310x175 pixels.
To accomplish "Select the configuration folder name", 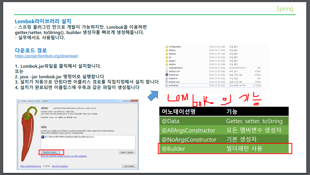I will pyautogui.click(x=175, y=47).
